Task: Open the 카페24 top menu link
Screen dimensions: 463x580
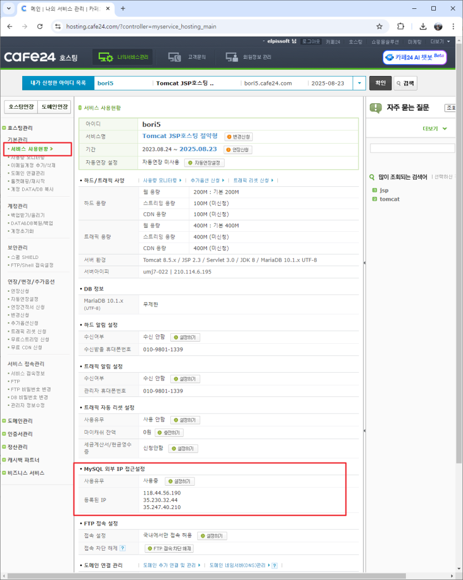Action: (x=333, y=42)
